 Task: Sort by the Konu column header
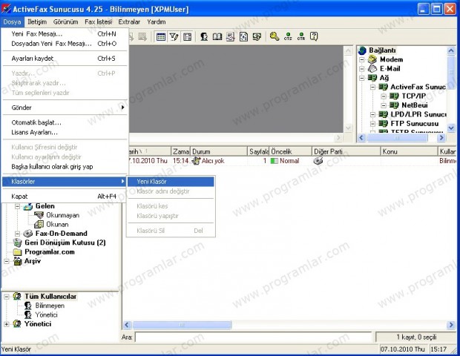409,151
